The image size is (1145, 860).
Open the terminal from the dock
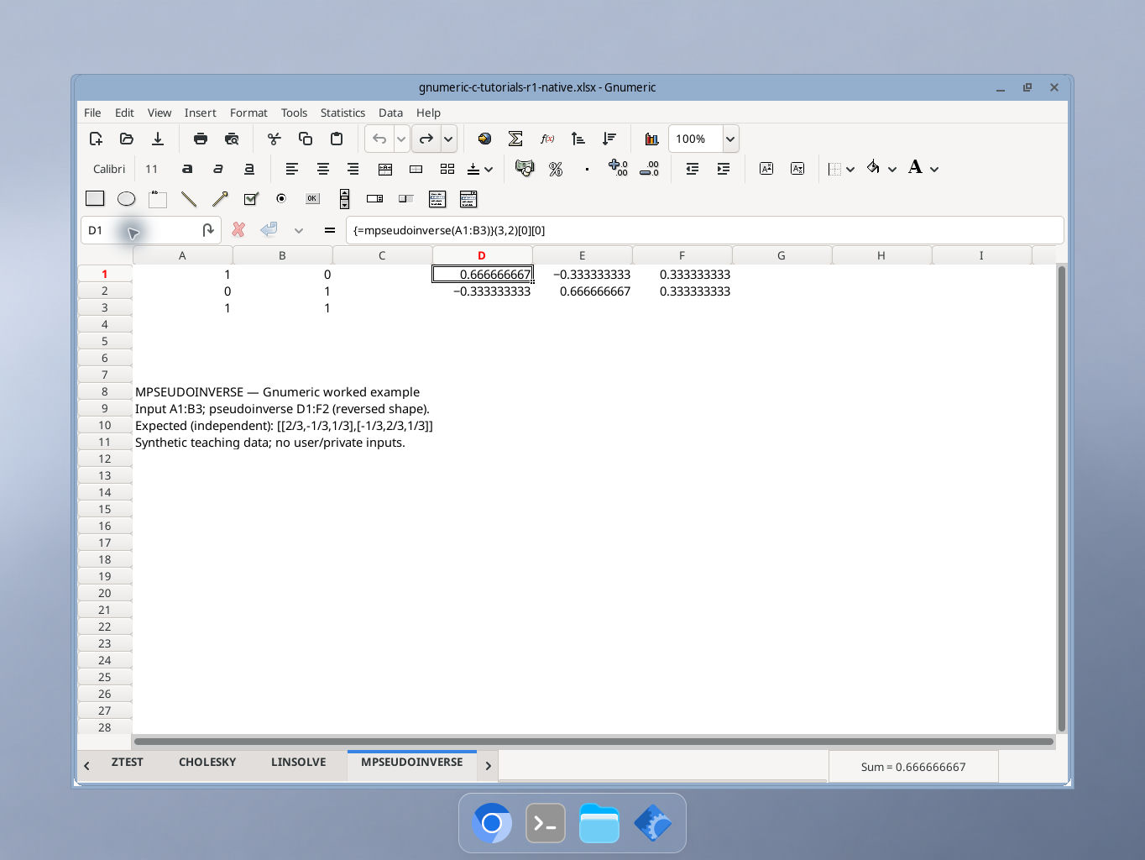point(546,823)
